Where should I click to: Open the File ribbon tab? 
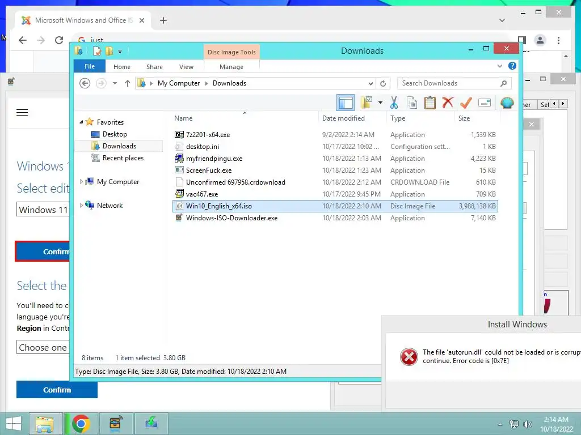90,66
